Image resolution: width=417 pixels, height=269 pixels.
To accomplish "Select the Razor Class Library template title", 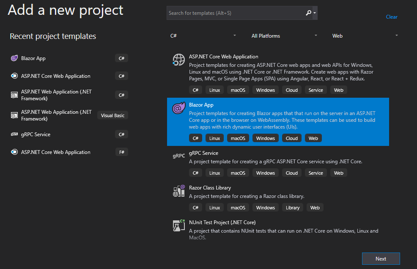I will tap(210, 188).
